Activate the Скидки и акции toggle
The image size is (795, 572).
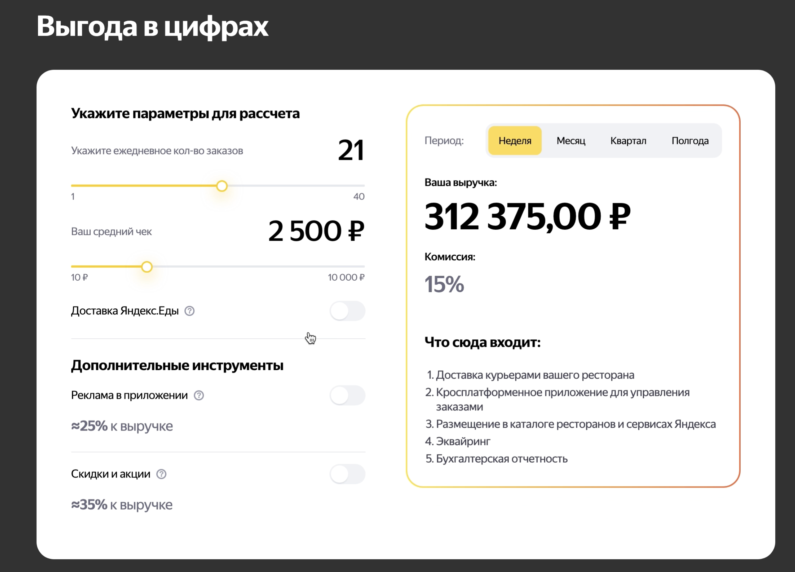[347, 474]
